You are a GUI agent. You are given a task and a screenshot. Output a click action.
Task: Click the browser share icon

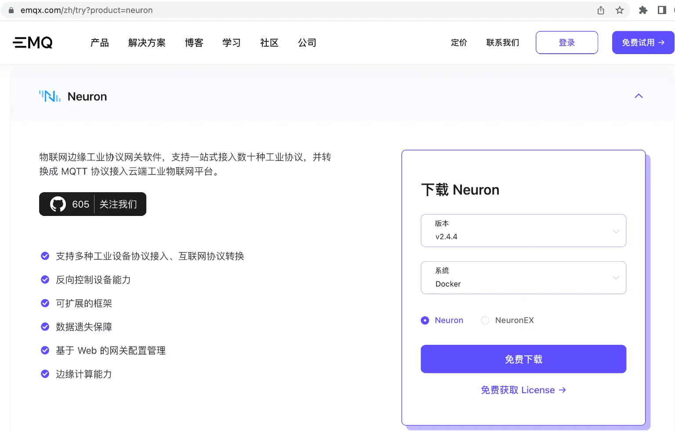(x=600, y=10)
